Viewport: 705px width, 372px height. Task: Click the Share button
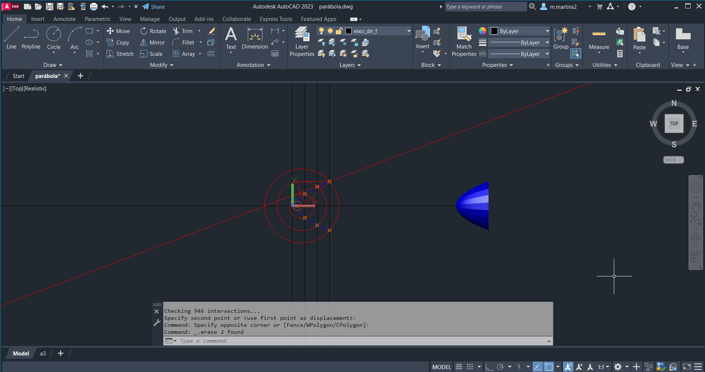tap(154, 7)
